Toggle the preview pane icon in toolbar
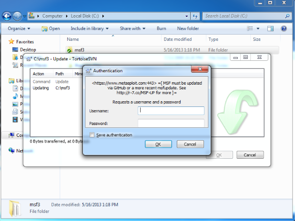295x221 pixels. 272,29
